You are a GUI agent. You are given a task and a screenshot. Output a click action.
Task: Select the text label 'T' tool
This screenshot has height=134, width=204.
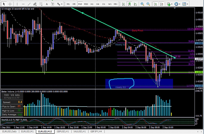[53, 4]
